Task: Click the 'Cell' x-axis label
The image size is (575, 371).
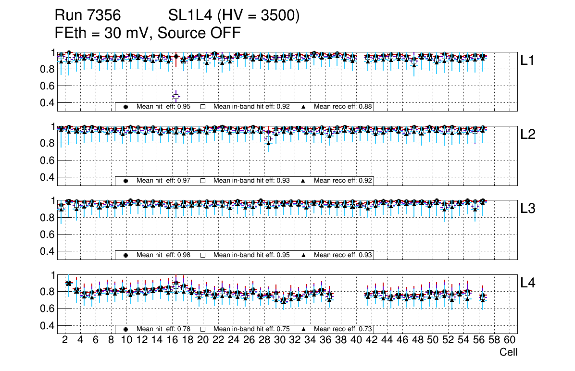Action: [x=508, y=352]
